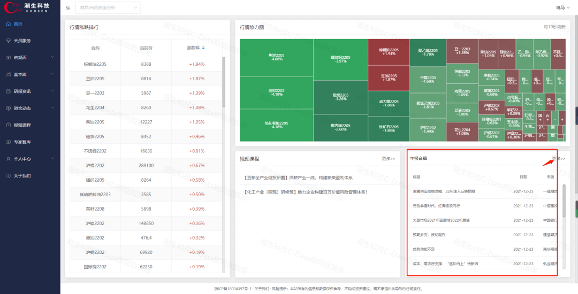Image resolution: width=578 pixels, height=294 pixels.
Task: Select 菜油2205 contract in ranking table
Action: click(x=95, y=122)
